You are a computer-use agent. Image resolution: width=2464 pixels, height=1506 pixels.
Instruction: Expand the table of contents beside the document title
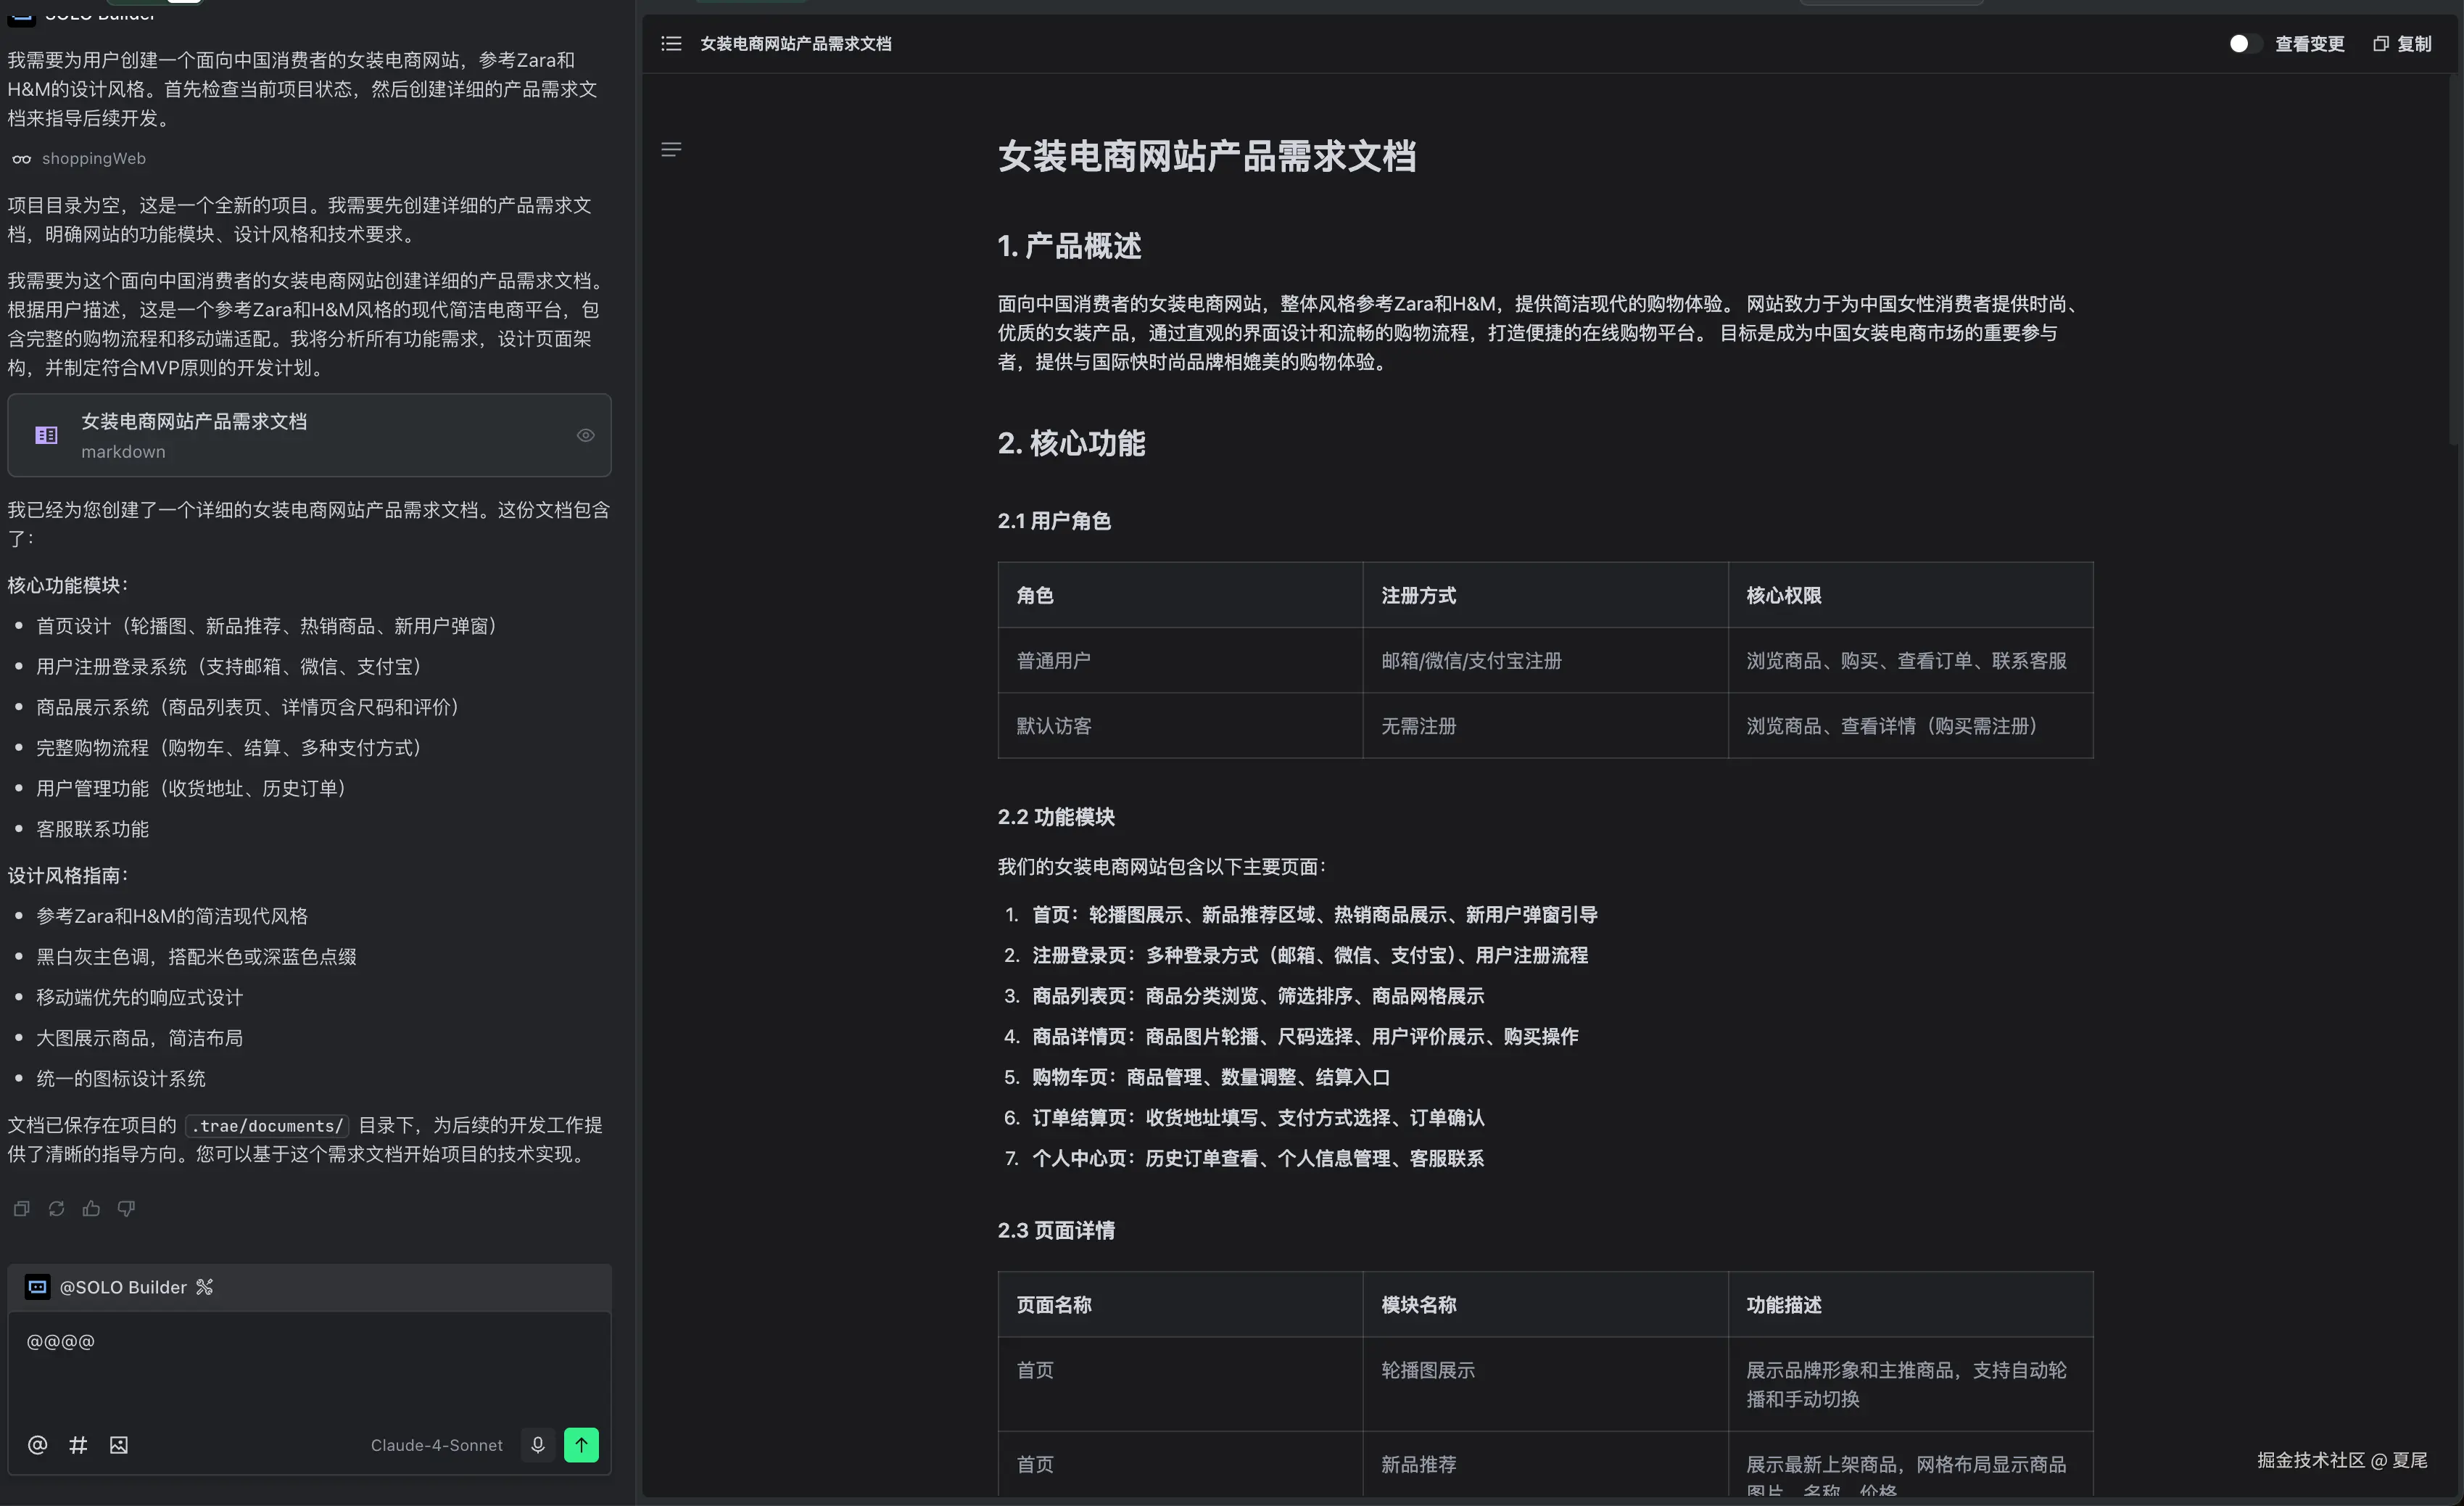click(671, 149)
